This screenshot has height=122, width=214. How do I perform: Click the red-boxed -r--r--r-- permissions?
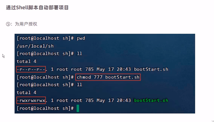click(x=31, y=69)
